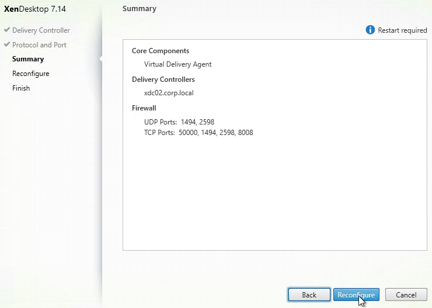
Task: Click the Virtual Delivery Agent entry
Action: (177, 64)
